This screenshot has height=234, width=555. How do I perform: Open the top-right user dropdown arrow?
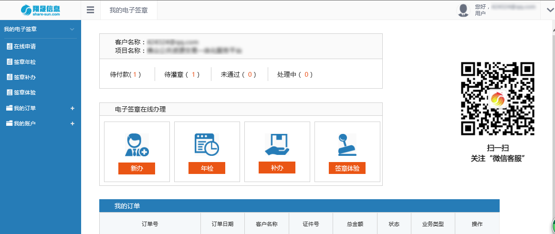tap(547, 10)
